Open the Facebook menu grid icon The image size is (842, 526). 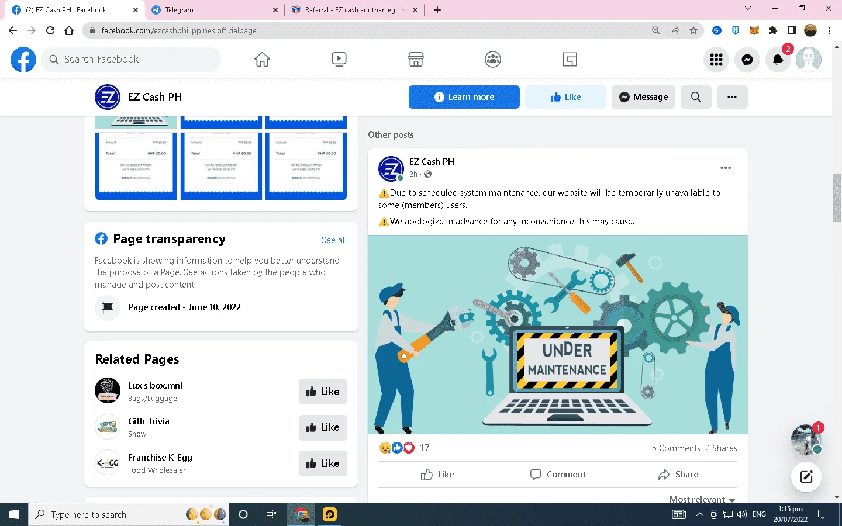(716, 60)
